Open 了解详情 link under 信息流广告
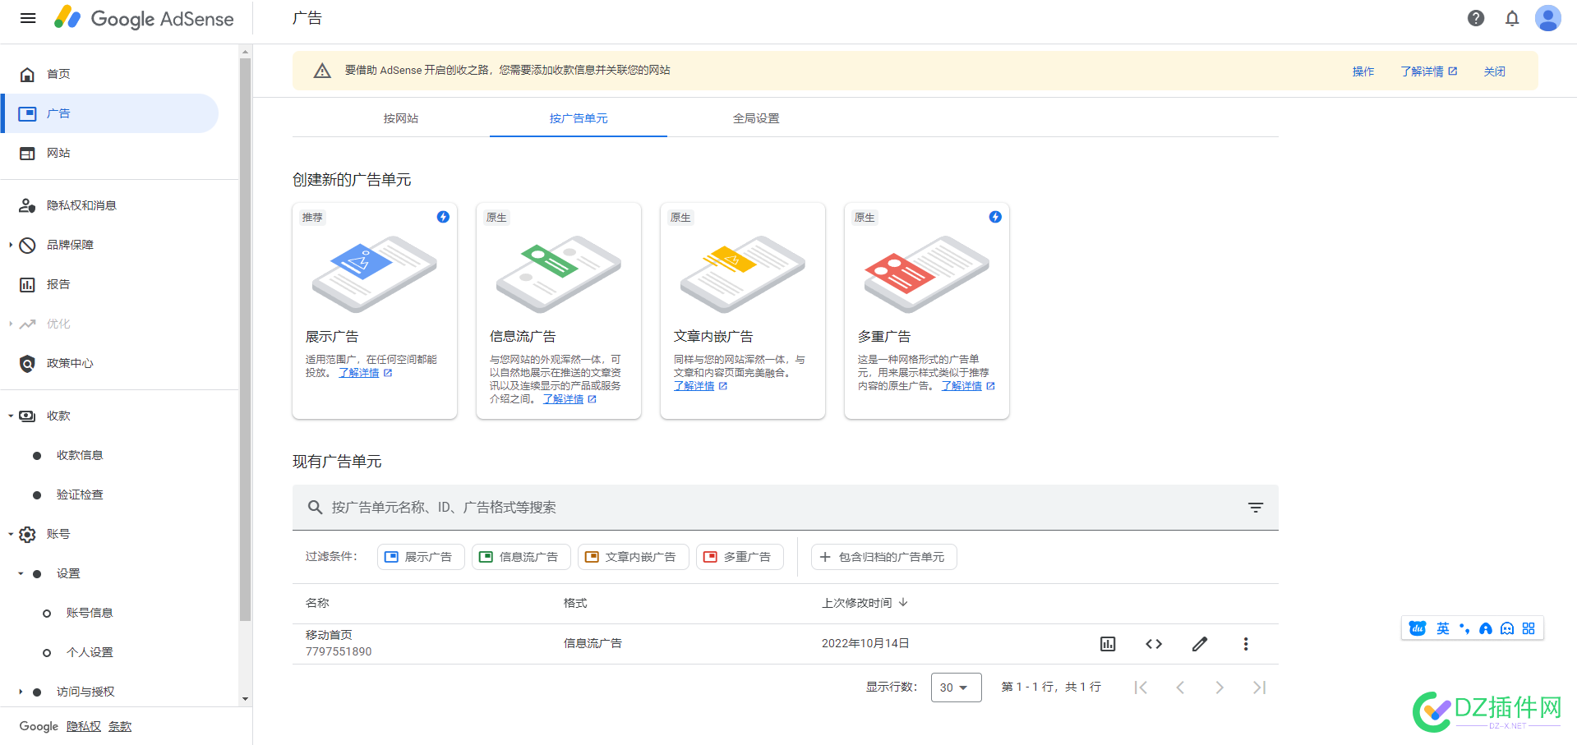This screenshot has width=1577, height=745. coord(569,399)
